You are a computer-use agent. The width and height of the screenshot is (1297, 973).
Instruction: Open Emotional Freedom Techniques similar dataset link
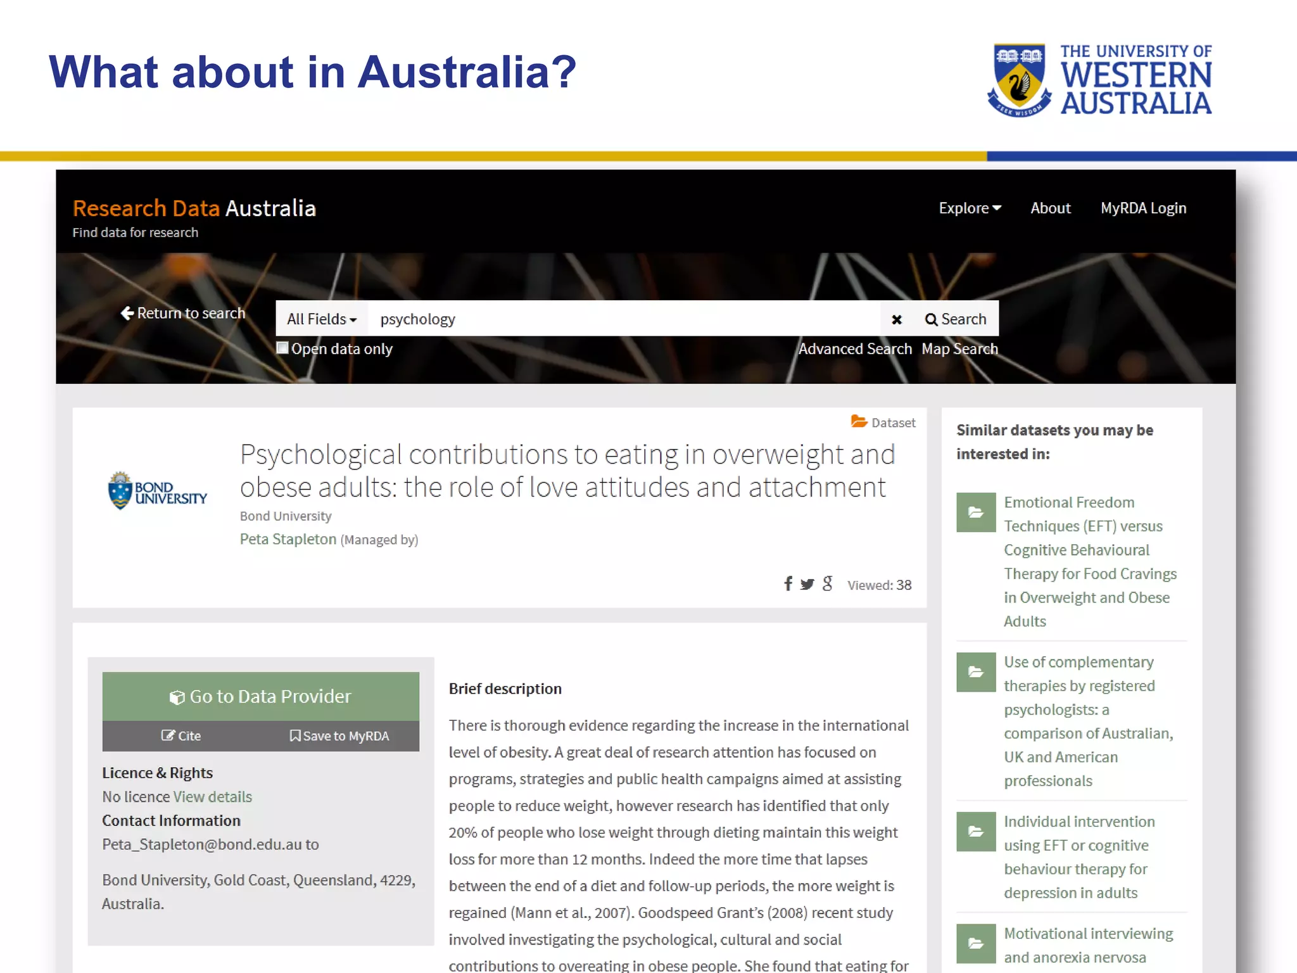click(x=1090, y=562)
